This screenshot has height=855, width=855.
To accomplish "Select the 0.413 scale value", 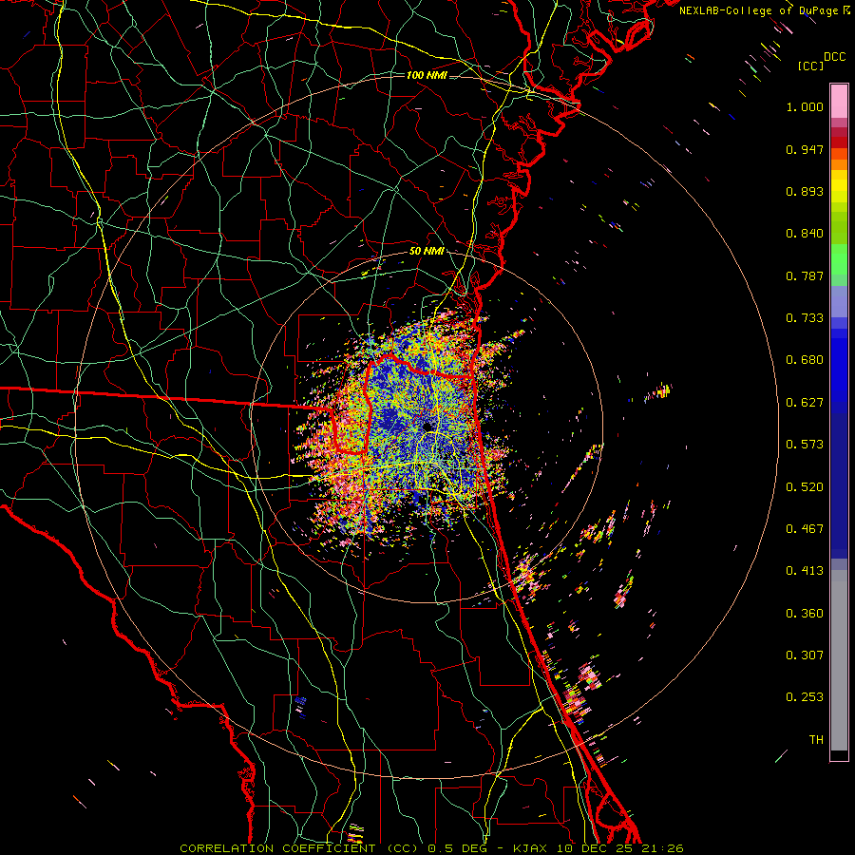I will (805, 571).
